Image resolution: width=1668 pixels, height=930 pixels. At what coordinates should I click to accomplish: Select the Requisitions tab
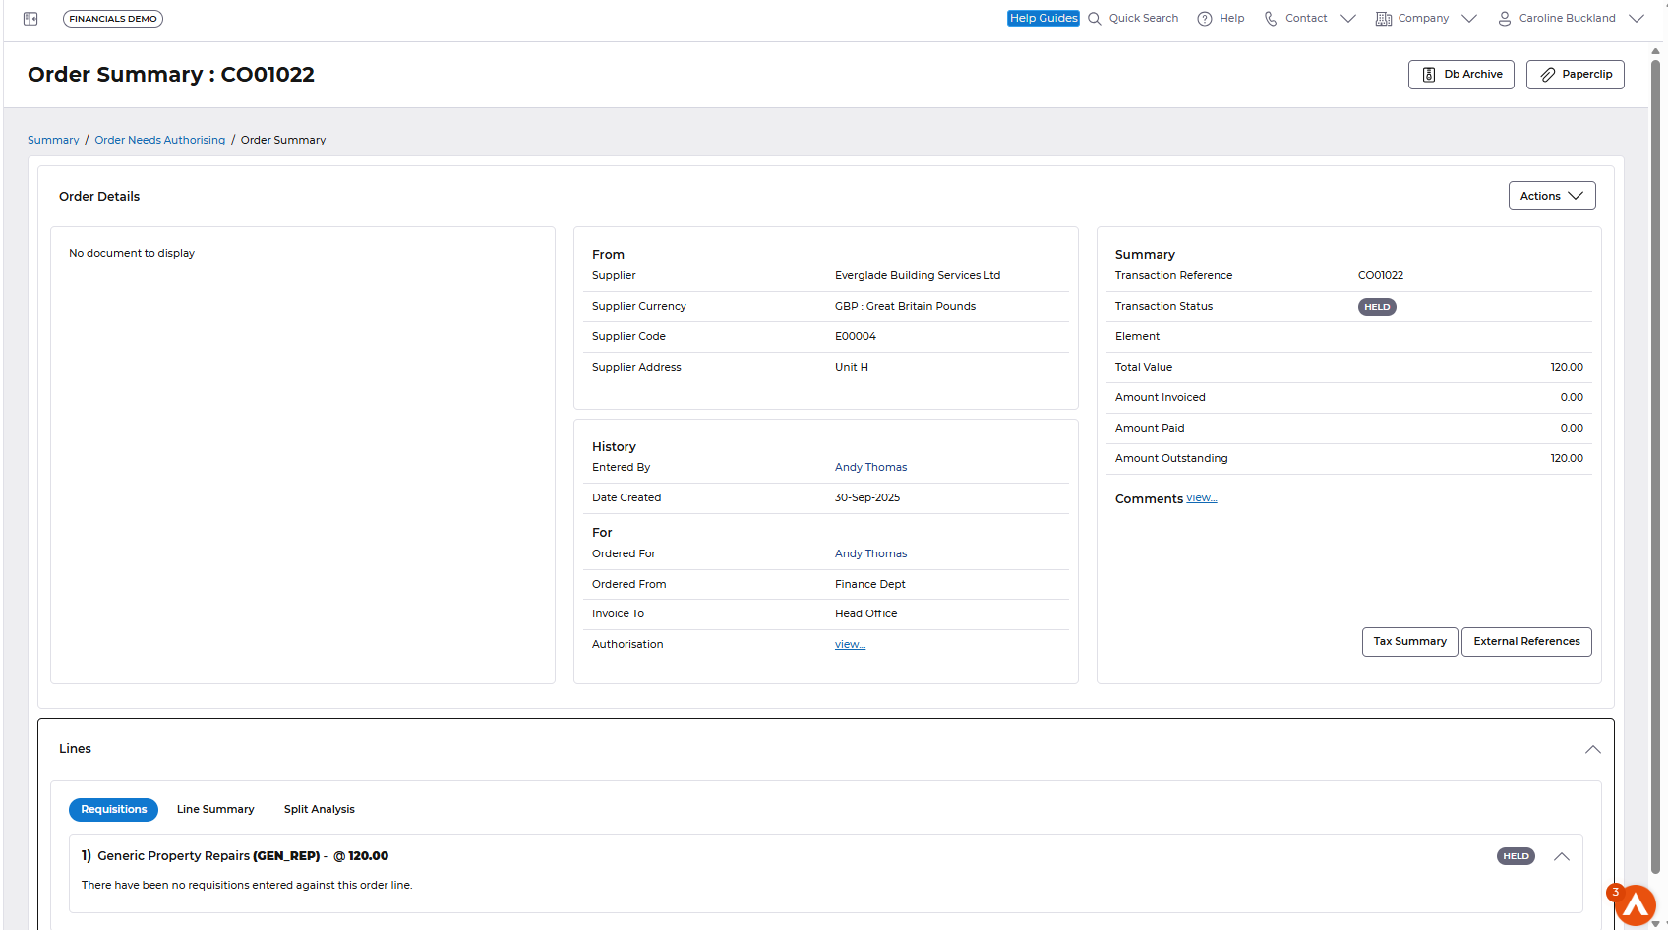pyautogui.click(x=113, y=810)
